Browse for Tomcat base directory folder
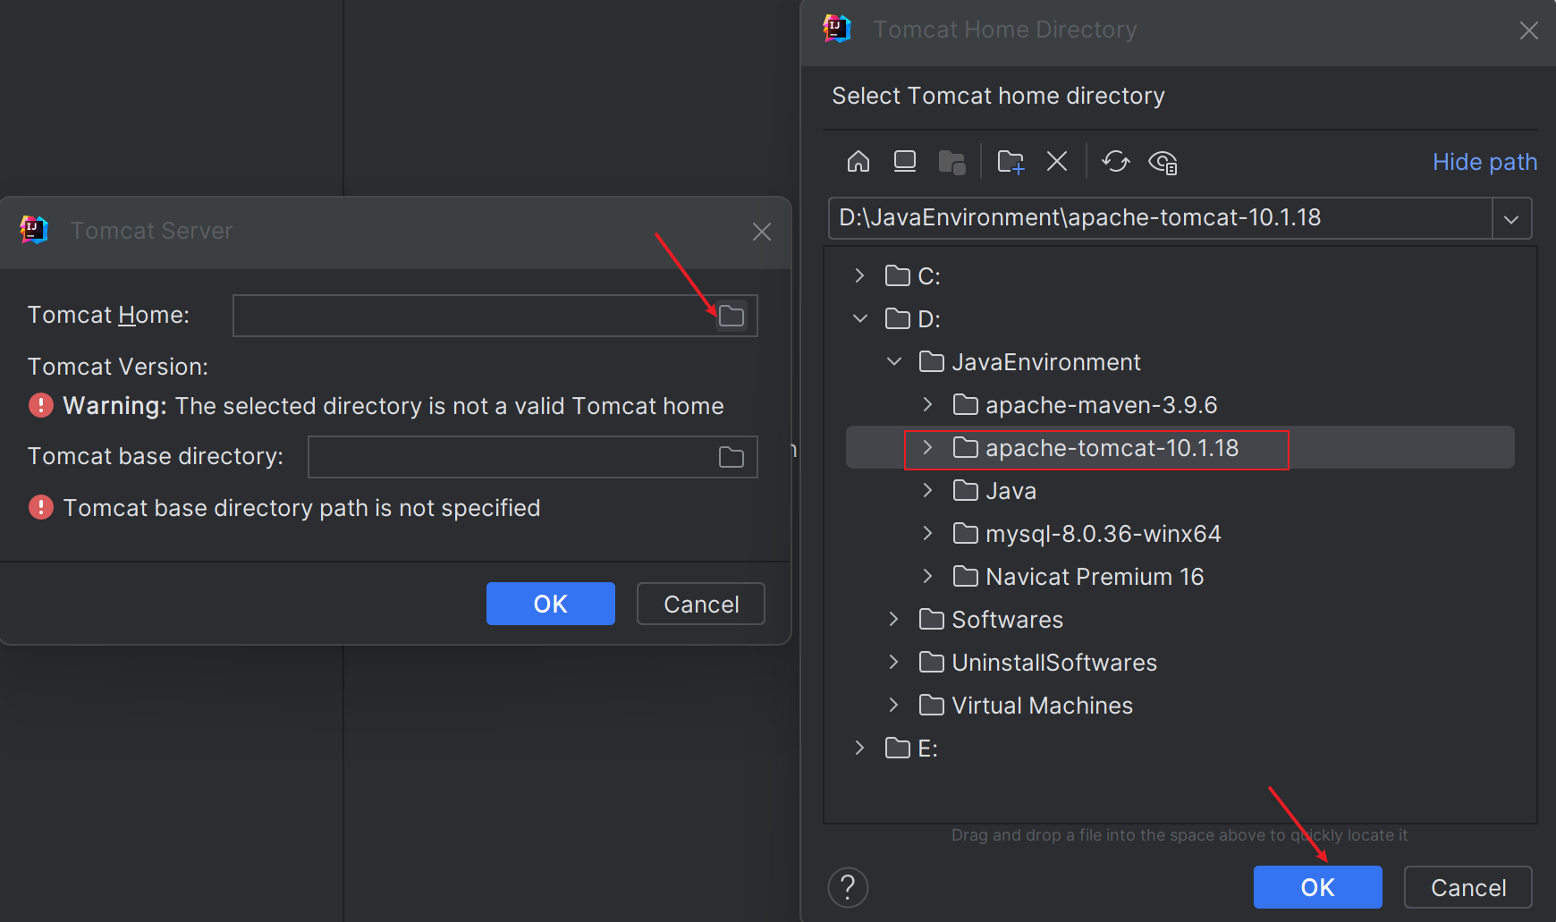 [731, 457]
